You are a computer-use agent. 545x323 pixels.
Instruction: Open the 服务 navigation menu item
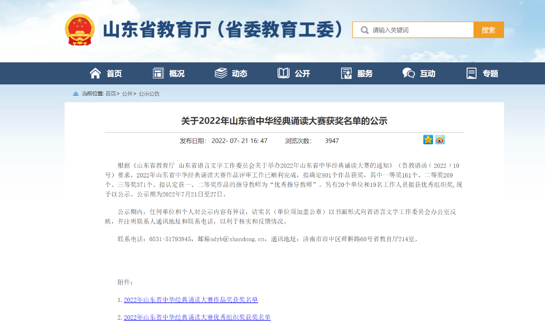click(x=364, y=74)
